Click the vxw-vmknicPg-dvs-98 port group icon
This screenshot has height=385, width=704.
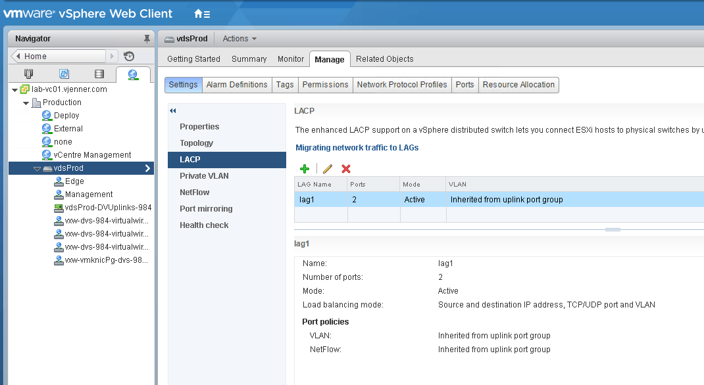(x=59, y=260)
